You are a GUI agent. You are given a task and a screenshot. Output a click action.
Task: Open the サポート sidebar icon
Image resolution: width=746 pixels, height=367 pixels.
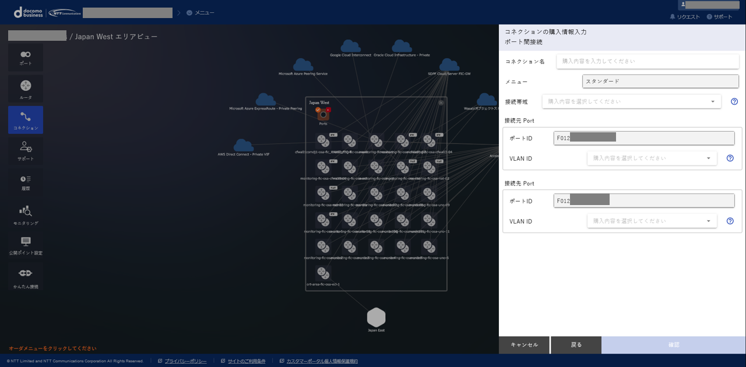click(24, 150)
